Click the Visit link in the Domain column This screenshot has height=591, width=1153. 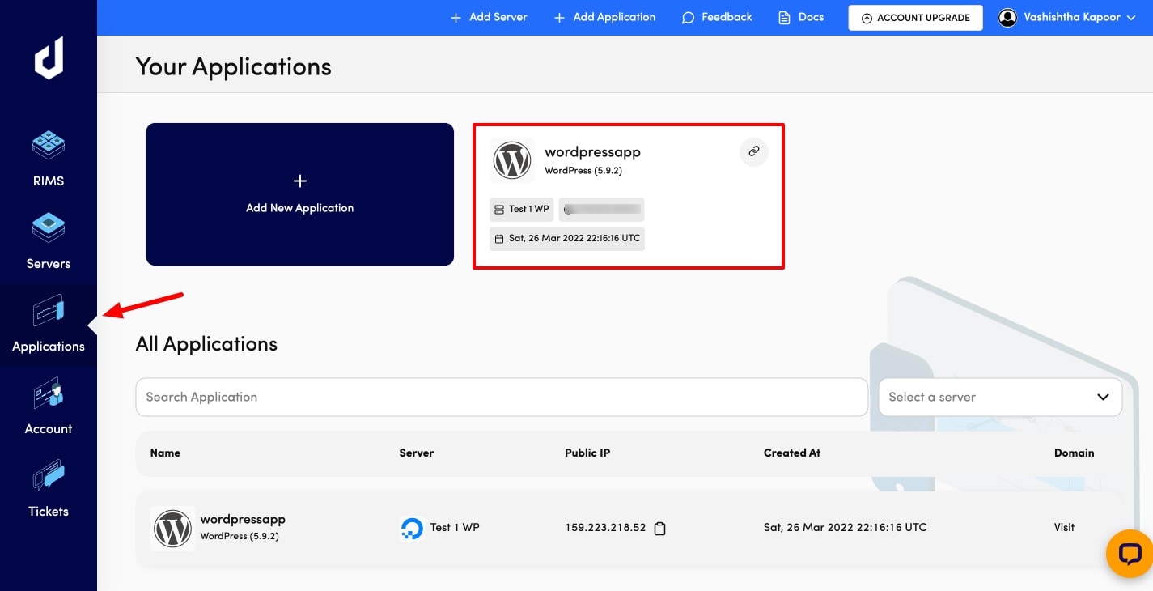pyautogui.click(x=1064, y=527)
